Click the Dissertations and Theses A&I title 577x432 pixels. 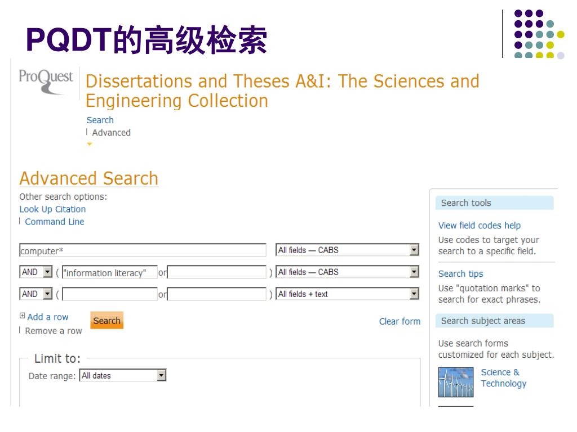tap(282, 91)
